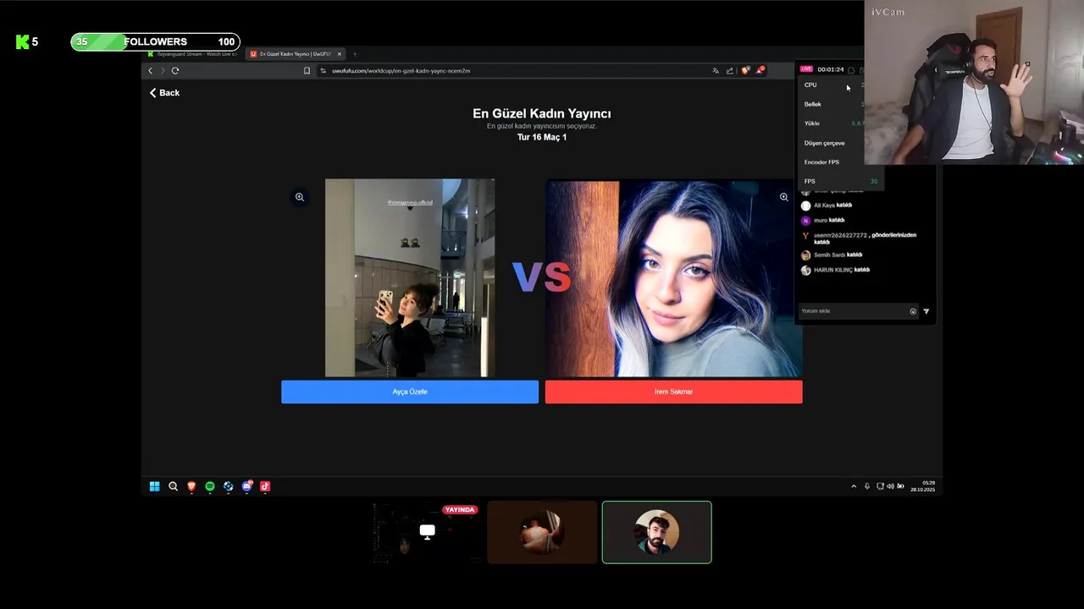
Task: Click the iVCam webcam overlay
Action: tap(974, 82)
